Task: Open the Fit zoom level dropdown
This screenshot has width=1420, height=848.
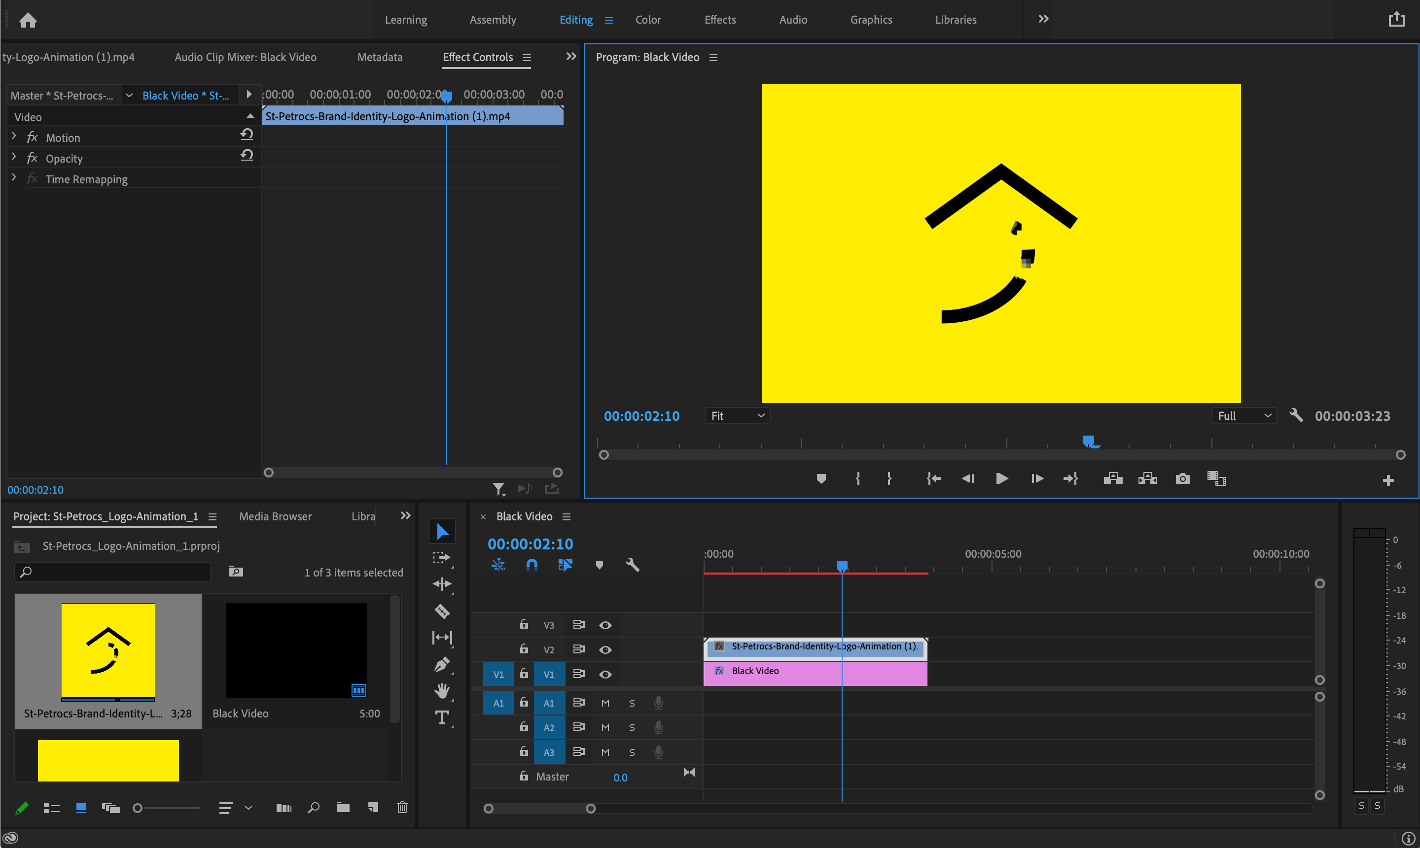Action: coord(737,416)
